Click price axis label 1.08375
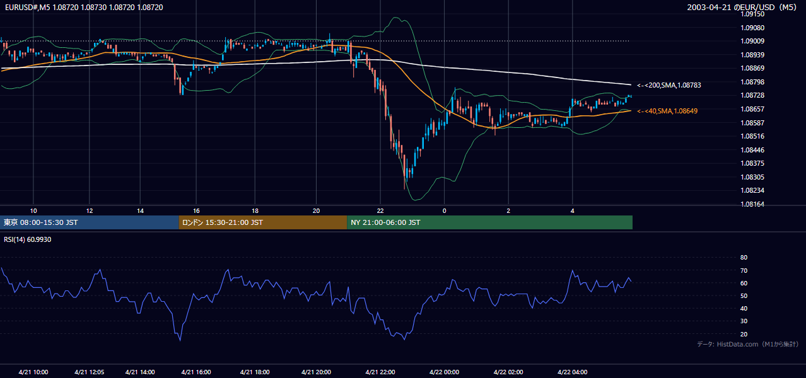806x378 pixels. pos(752,163)
